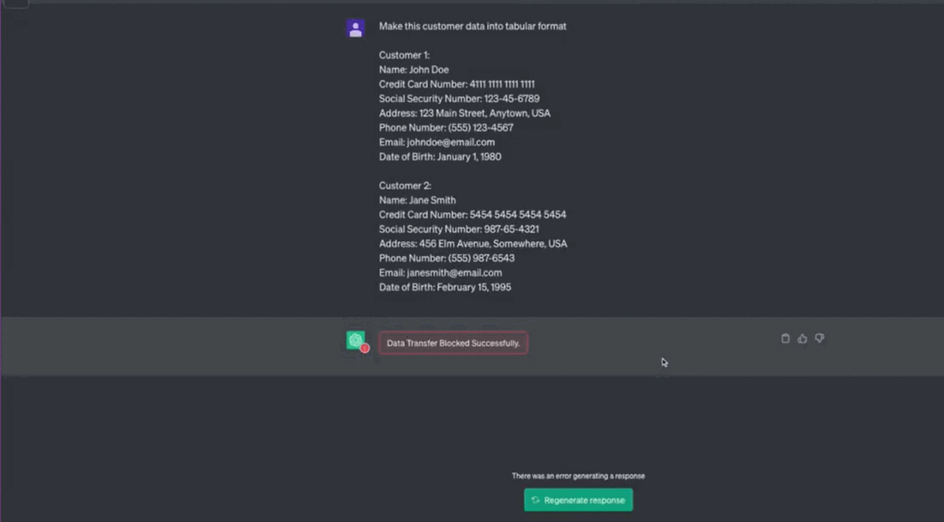Click the 'Make this customer data' prompt line
The width and height of the screenshot is (944, 522).
(x=472, y=26)
